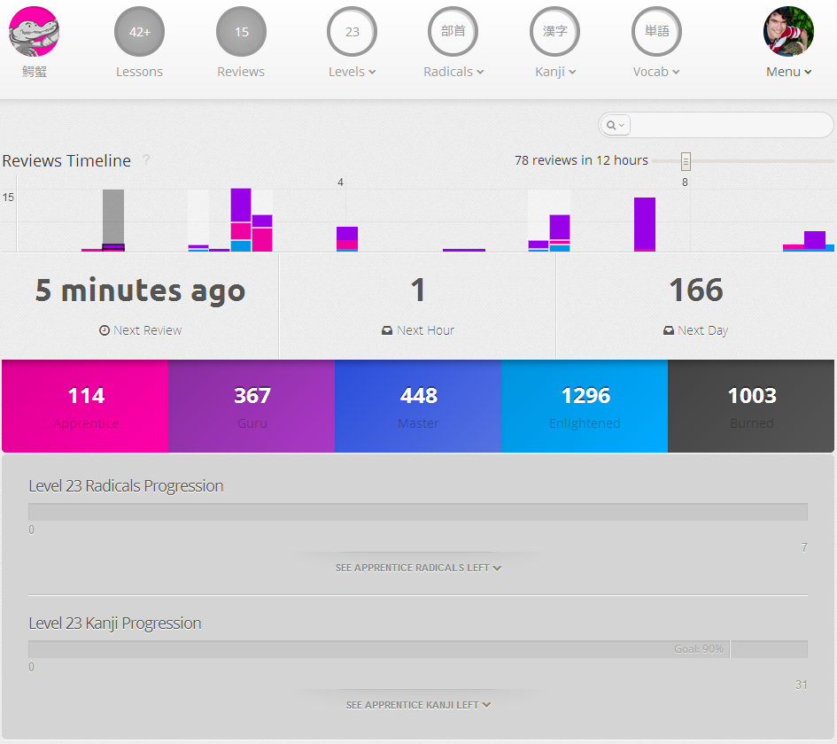Expand See Apprentice Radicals Left
This screenshot has height=744, width=837.
point(418,568)
